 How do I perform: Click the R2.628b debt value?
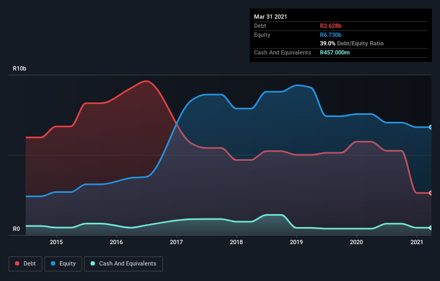click(x=331, y=26)
